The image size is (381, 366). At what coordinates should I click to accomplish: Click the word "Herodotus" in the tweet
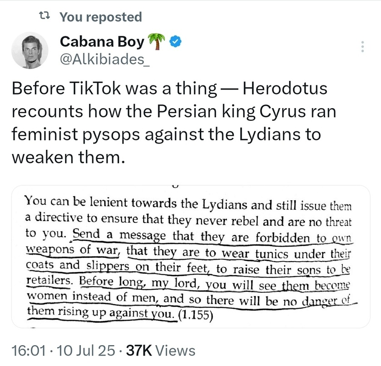285,88
